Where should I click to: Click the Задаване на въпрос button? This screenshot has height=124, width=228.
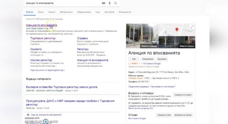[183, 95]
